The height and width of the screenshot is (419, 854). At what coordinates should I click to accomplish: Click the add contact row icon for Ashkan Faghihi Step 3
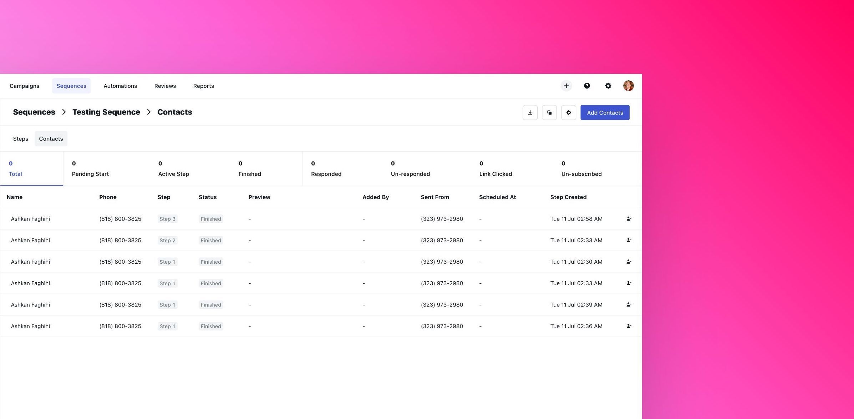pos(629,218)
